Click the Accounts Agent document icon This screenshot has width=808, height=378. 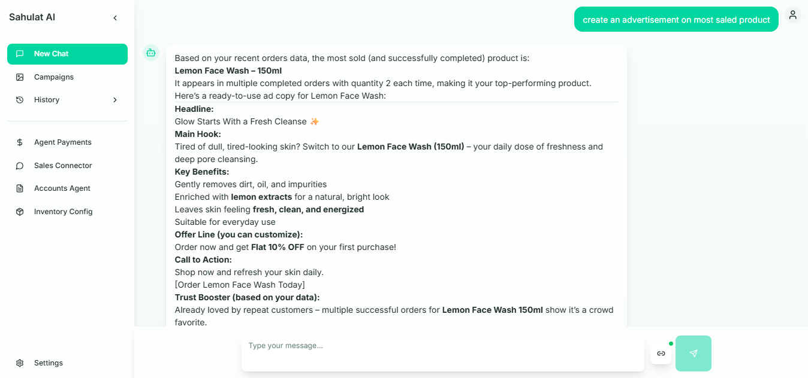pos(20,188)
